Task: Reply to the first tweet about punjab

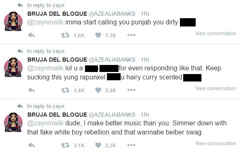Action: click(x=32, y=35)
